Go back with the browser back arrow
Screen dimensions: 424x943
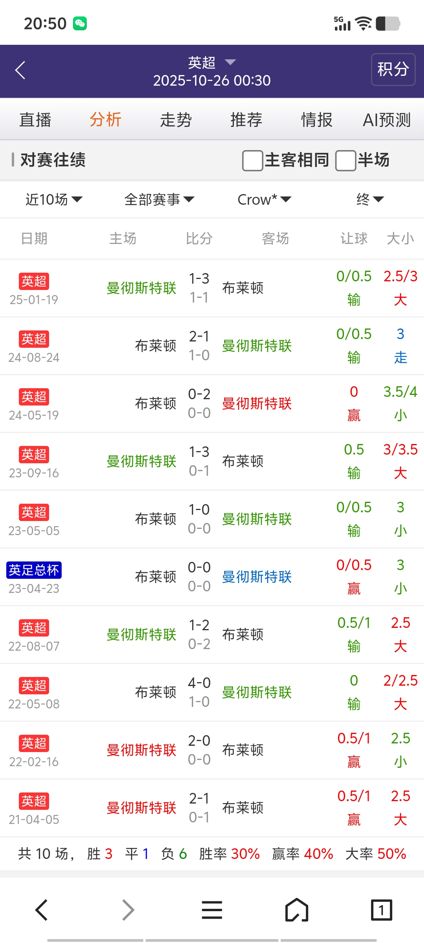(42, 910)
